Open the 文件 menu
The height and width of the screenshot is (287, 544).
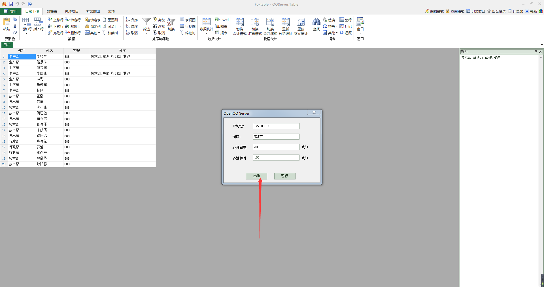point(10,11)
